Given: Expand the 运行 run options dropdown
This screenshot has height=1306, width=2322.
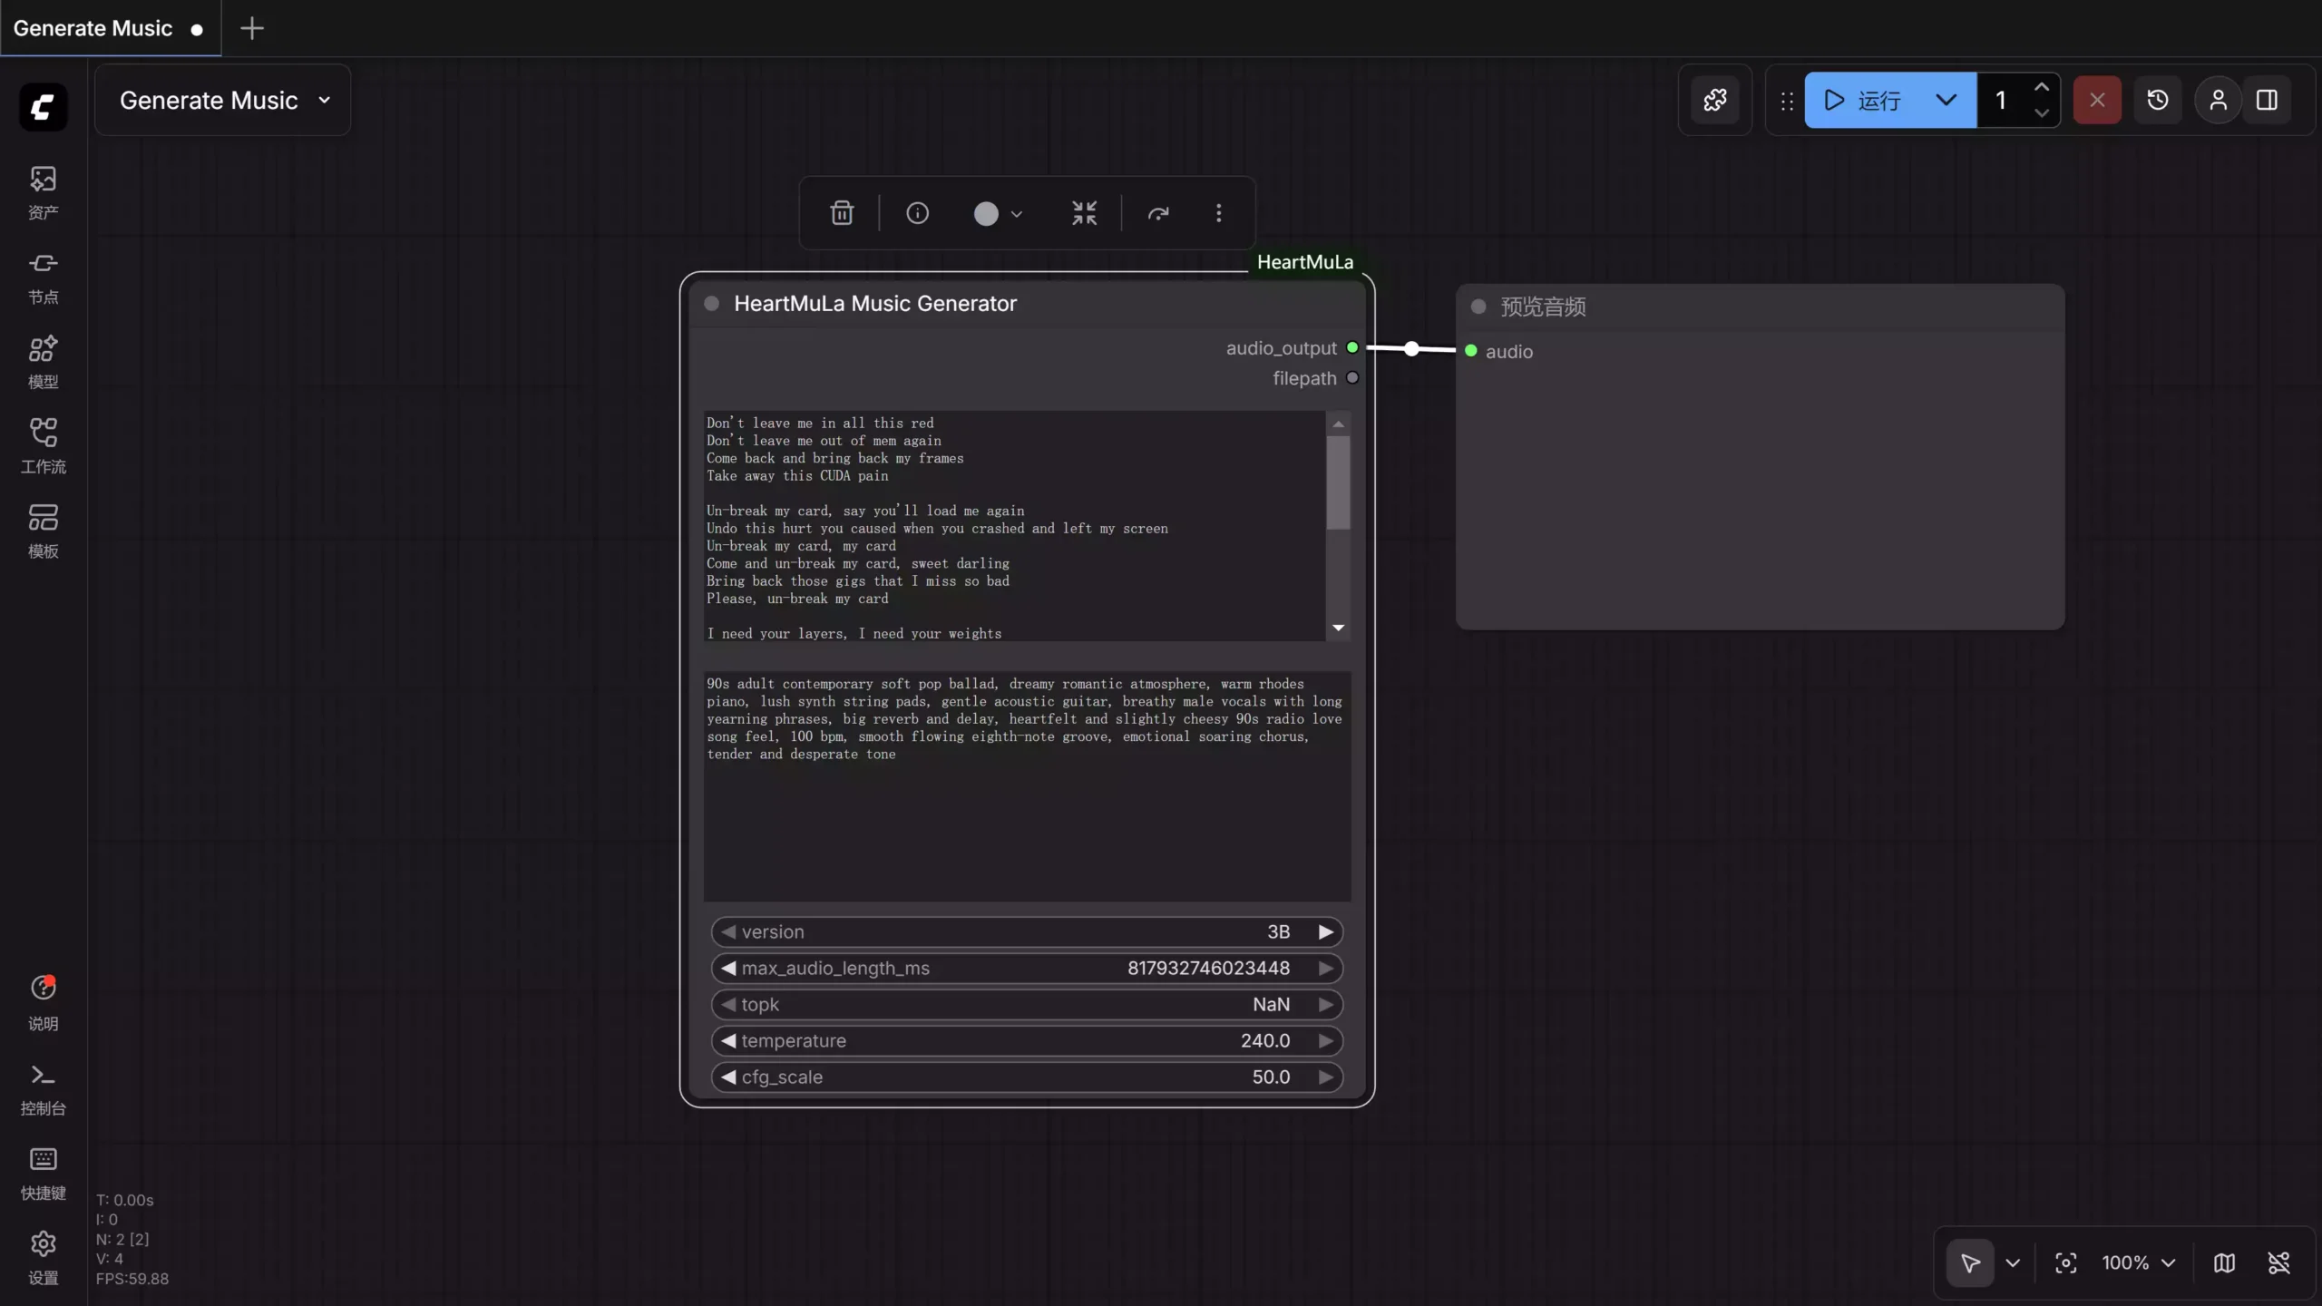Looking at the screenshot, I should point(1946,100).
